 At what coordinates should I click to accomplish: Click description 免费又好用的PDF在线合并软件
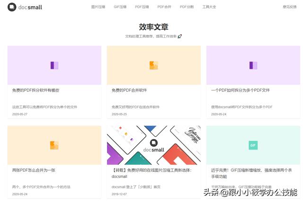pos(135,107)
